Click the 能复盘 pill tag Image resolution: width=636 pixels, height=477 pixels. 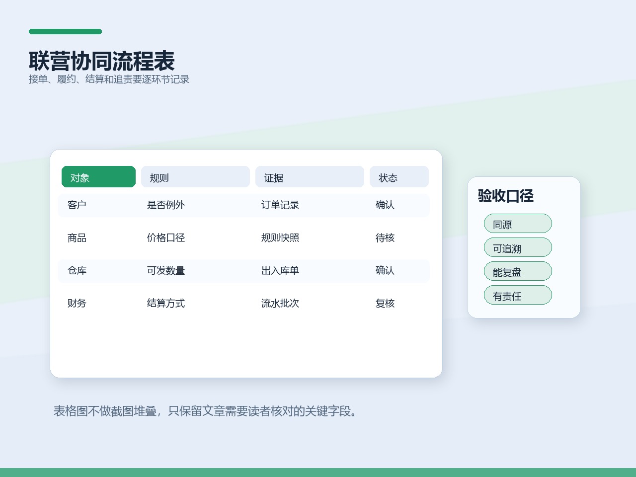[518, 271]
